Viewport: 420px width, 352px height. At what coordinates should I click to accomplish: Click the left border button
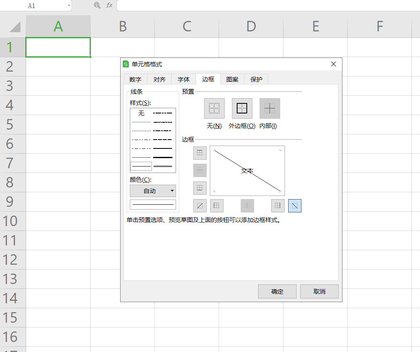tap(217, 206)
